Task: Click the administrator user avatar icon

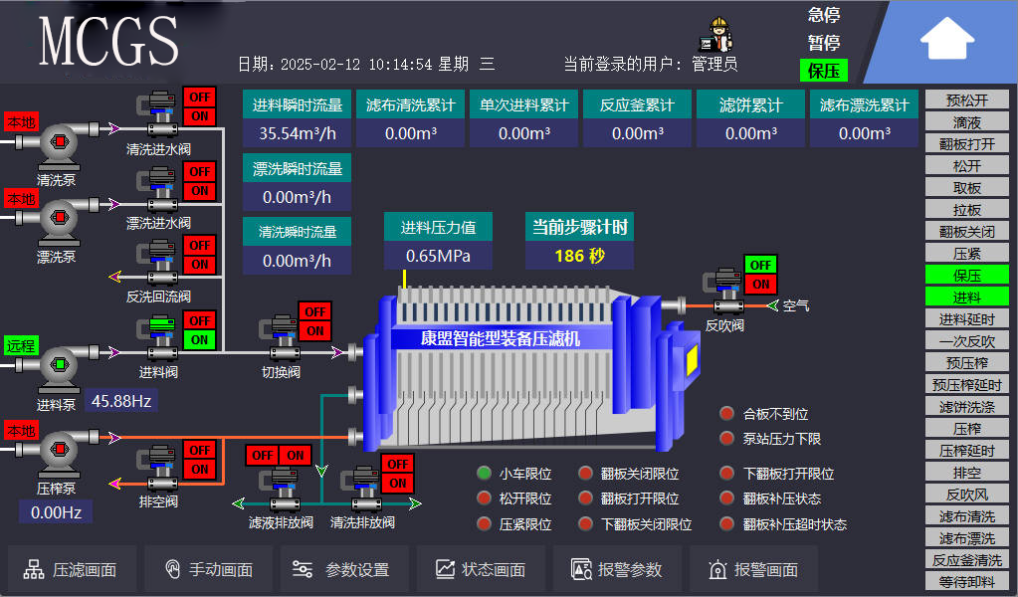Action: [x=717, y=37]
